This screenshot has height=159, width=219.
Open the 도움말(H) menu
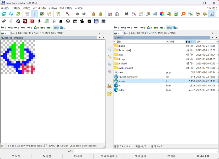(x=212, y=8)
